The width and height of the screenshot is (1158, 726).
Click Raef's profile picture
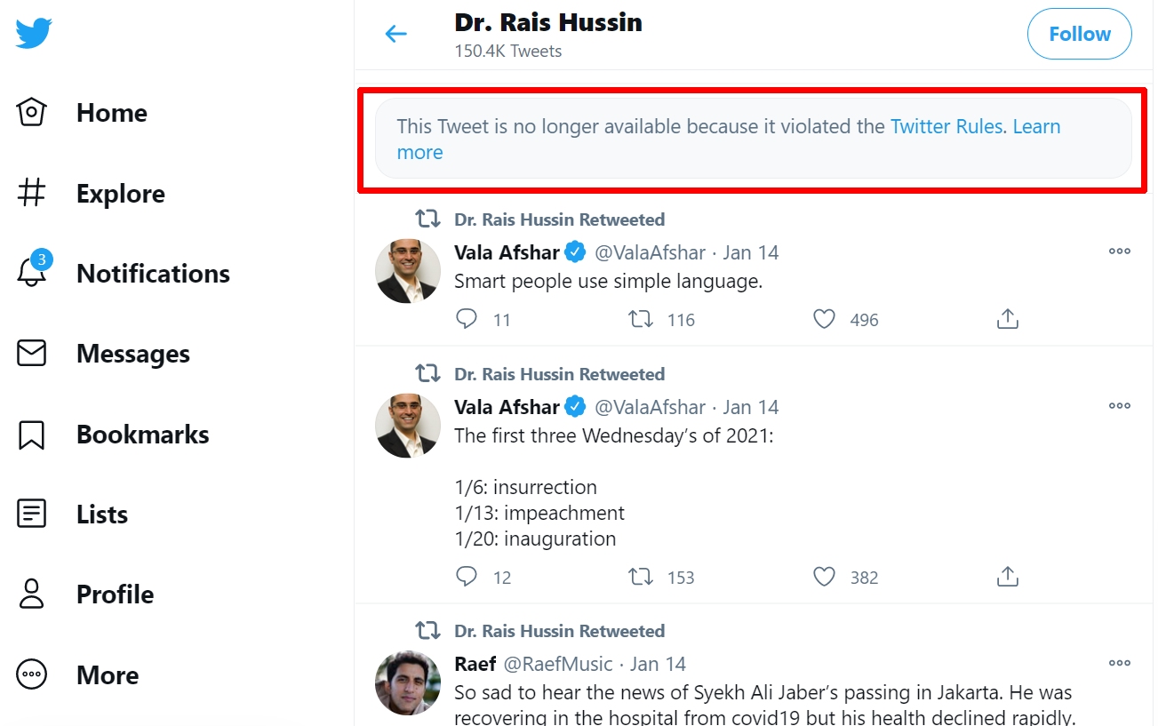pos(408,682)
